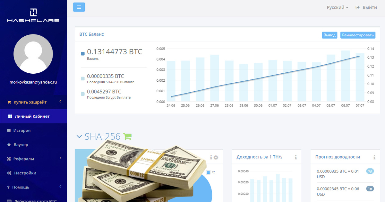Expand the Купить хэшрейт submenu chevron
The height and width of the screenshot is (202, 385).
pyautogui.click(x=60, y=102)
